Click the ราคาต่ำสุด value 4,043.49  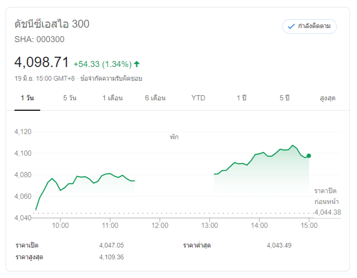(x=279, y=245)
